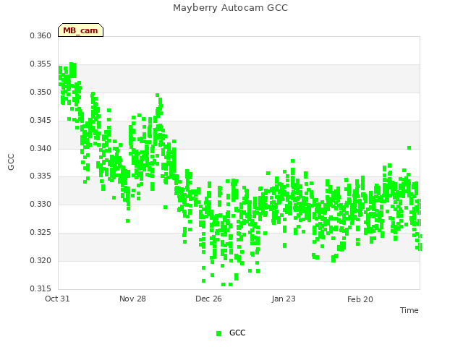
Task: Click the 0.360 y-axis tick label
Action: 41,35
